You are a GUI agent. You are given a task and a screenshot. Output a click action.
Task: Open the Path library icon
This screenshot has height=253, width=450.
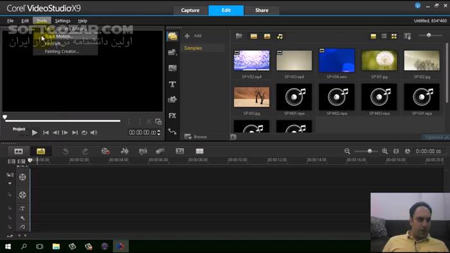pyautogui.click(x=172, y=132)
